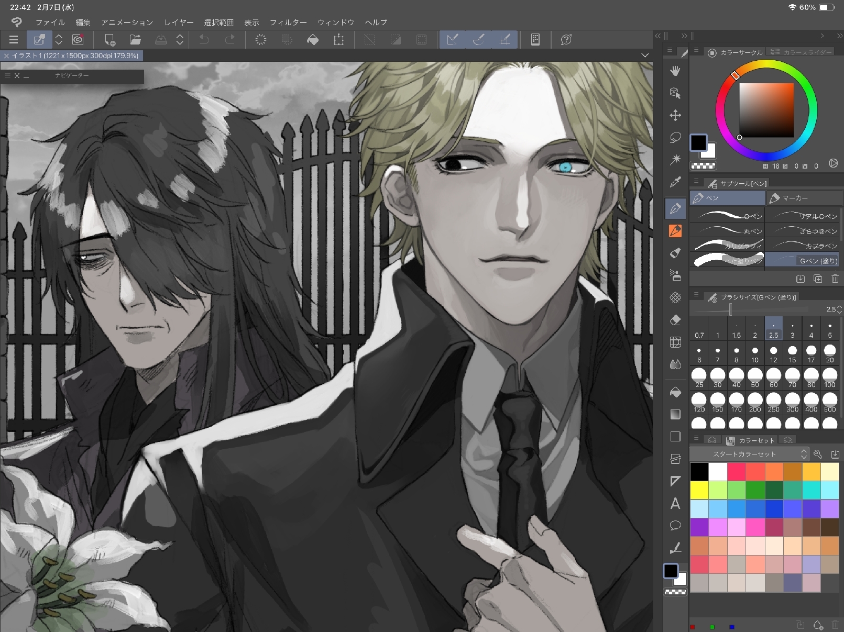Viewport: 844px width, 632px height.
Task: Select the Gradient tool
Action: 675,414
